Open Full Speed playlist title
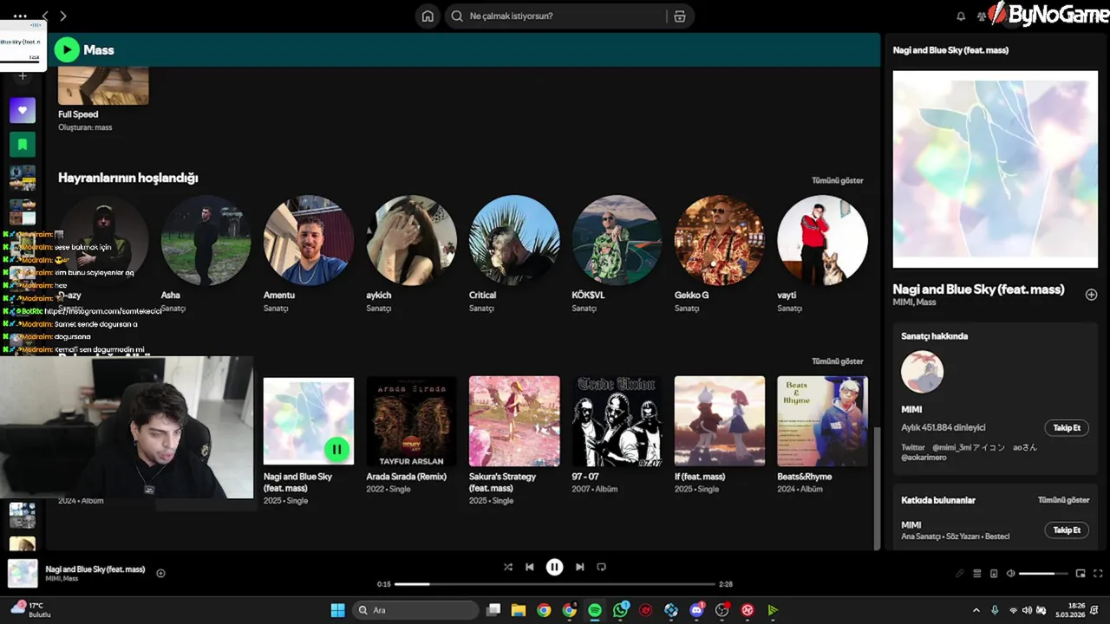Image resolution: width=1110 pixels, height=624 pixels. [x=78, y=114]
